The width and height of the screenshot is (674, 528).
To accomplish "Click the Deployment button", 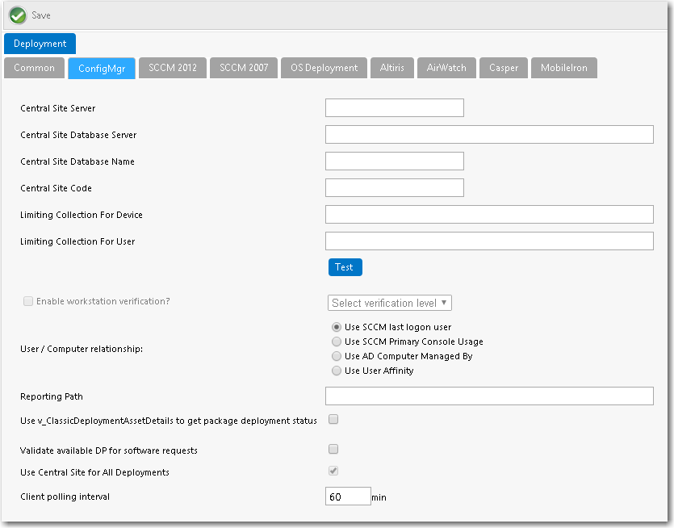I will point(40,44).
